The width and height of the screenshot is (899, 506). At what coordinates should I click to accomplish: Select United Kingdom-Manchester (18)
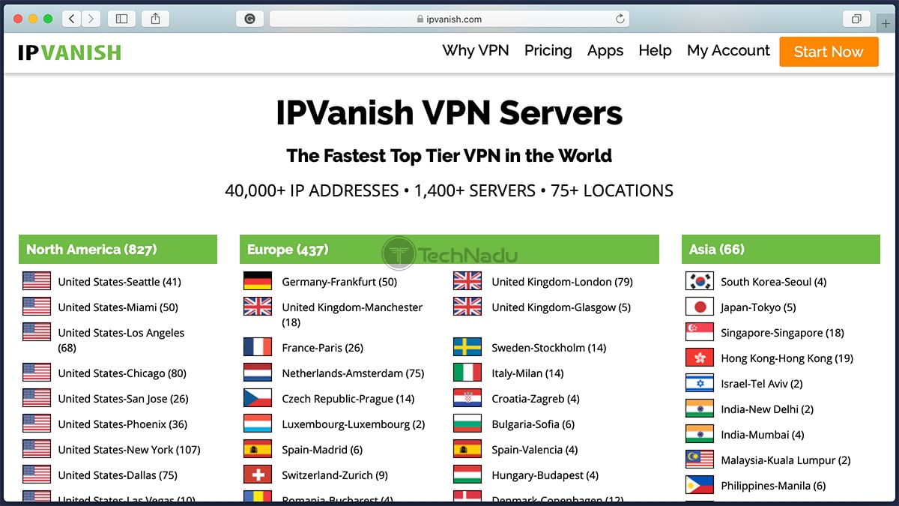(352, 315)
